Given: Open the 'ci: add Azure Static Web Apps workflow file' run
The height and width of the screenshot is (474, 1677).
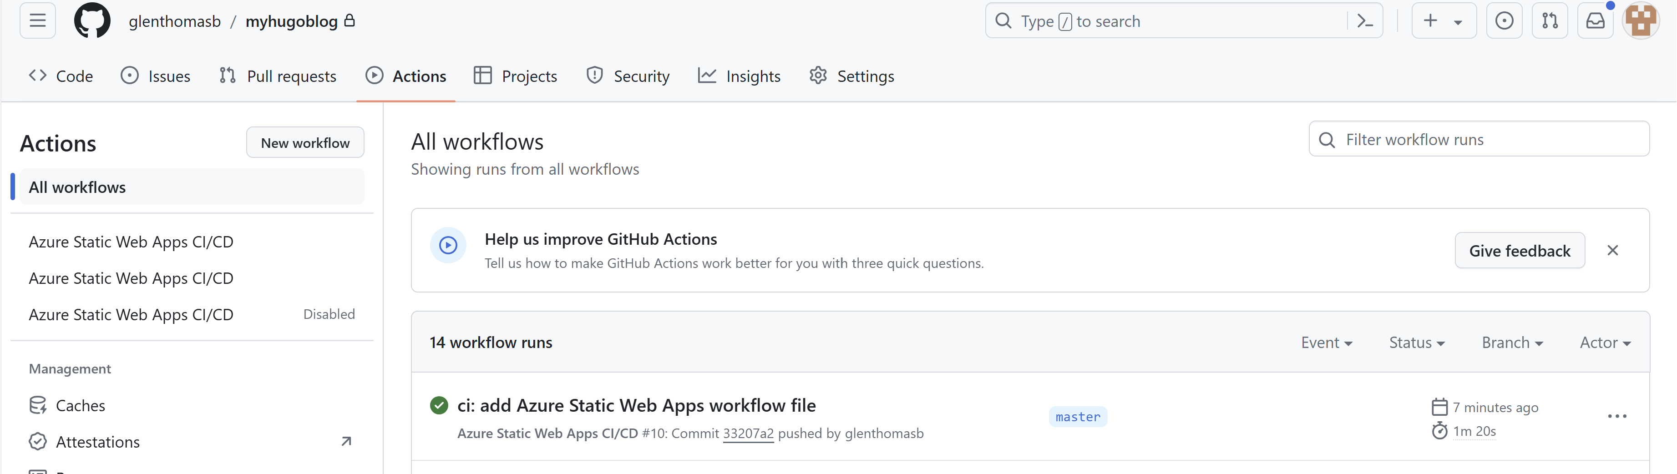Looking at the screenshot, I should click(x=636, y=405).
